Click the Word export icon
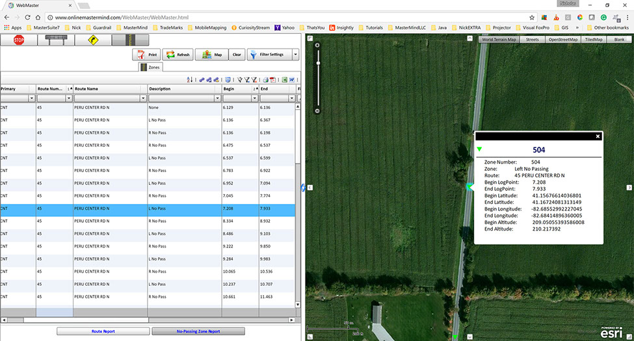 tap(293, 79)
